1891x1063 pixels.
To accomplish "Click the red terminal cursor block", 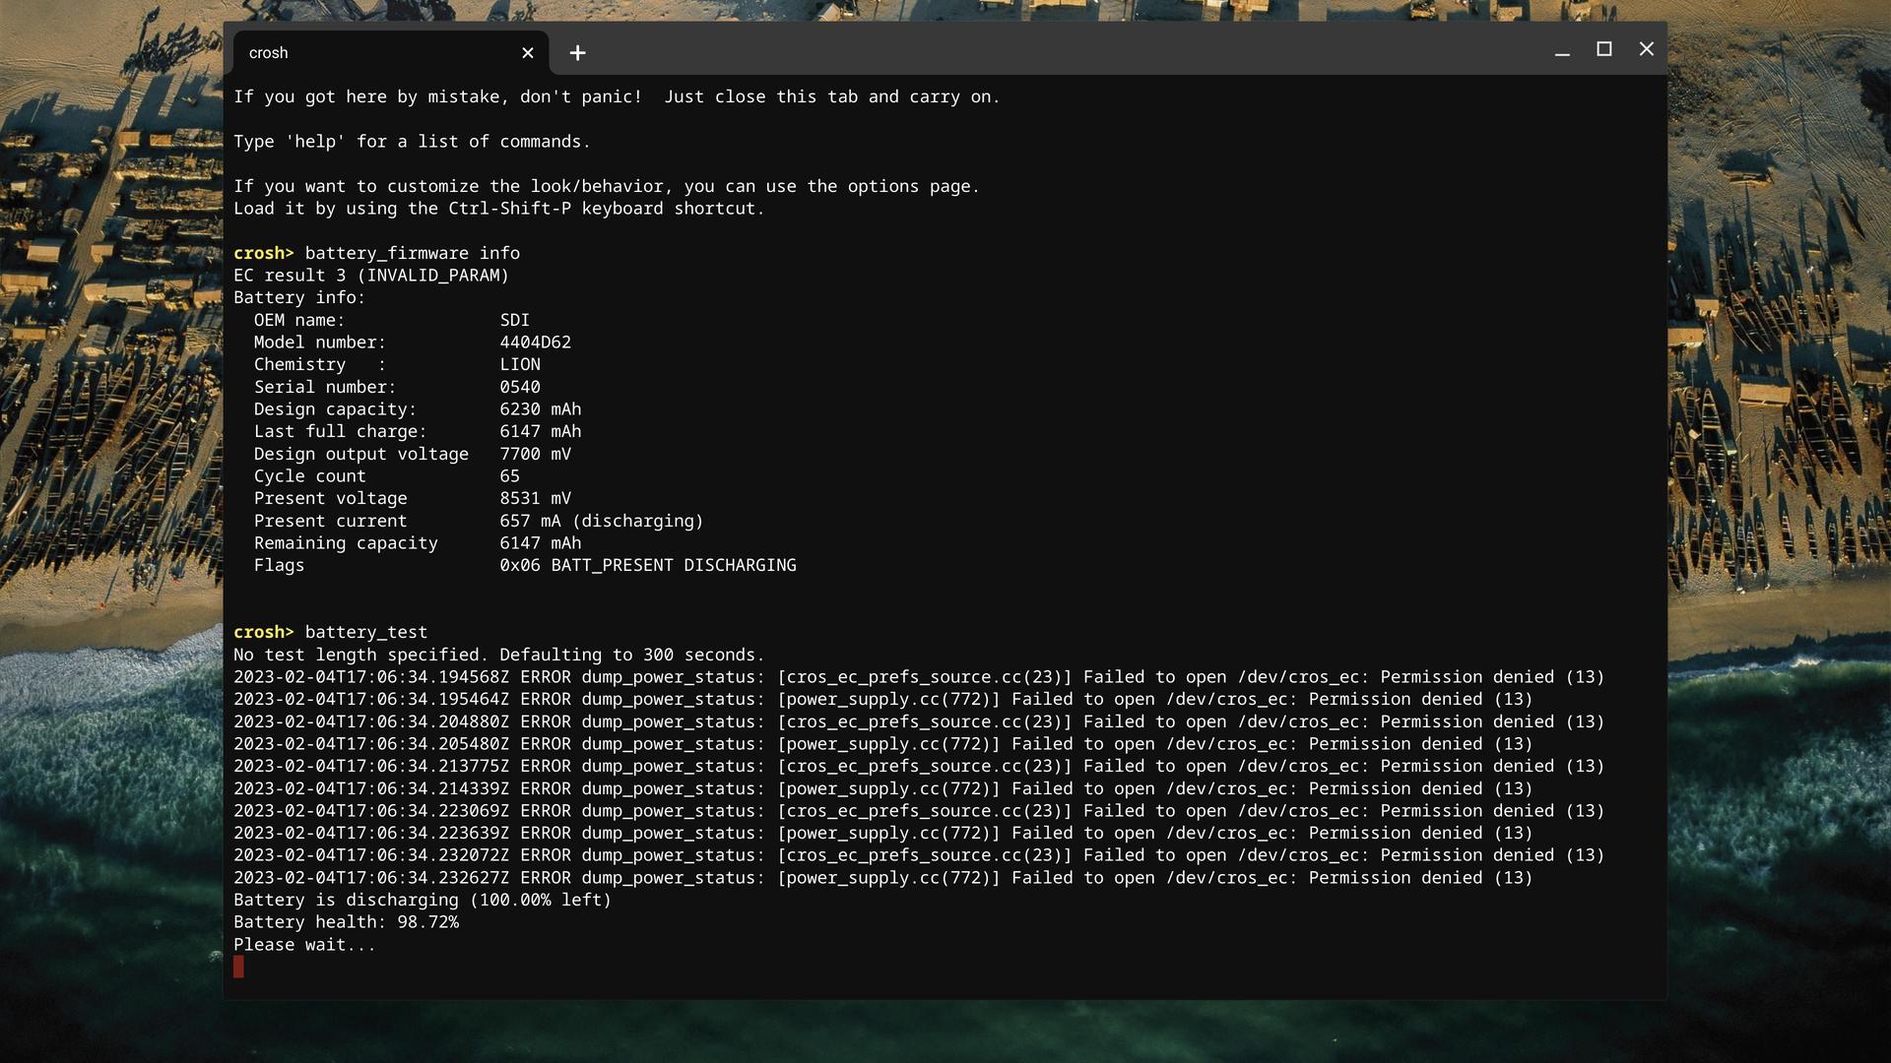I will (x=238, y=967).
